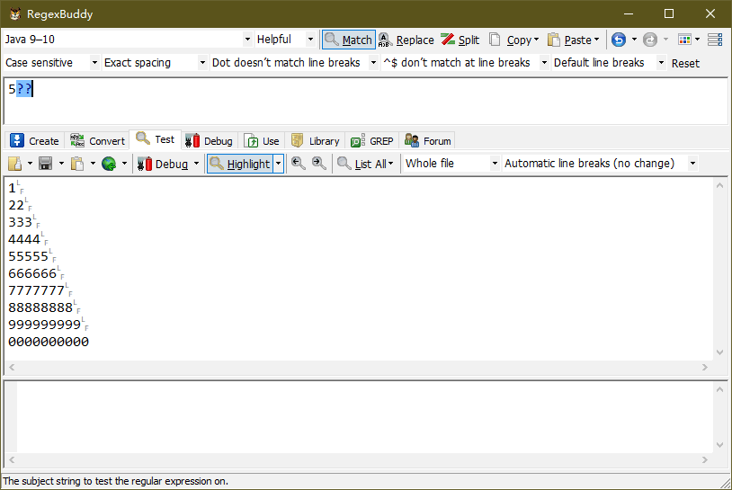Click test text scroll down arrow
The image size is (732, 490).
719,352
